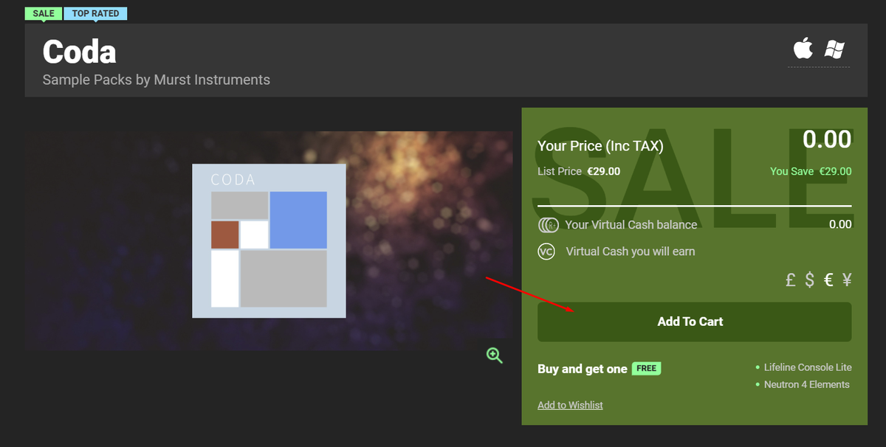The image size is (886, 447).
Task: Open the Coda product artwork thumbnail
Action: tap(269, 240)
